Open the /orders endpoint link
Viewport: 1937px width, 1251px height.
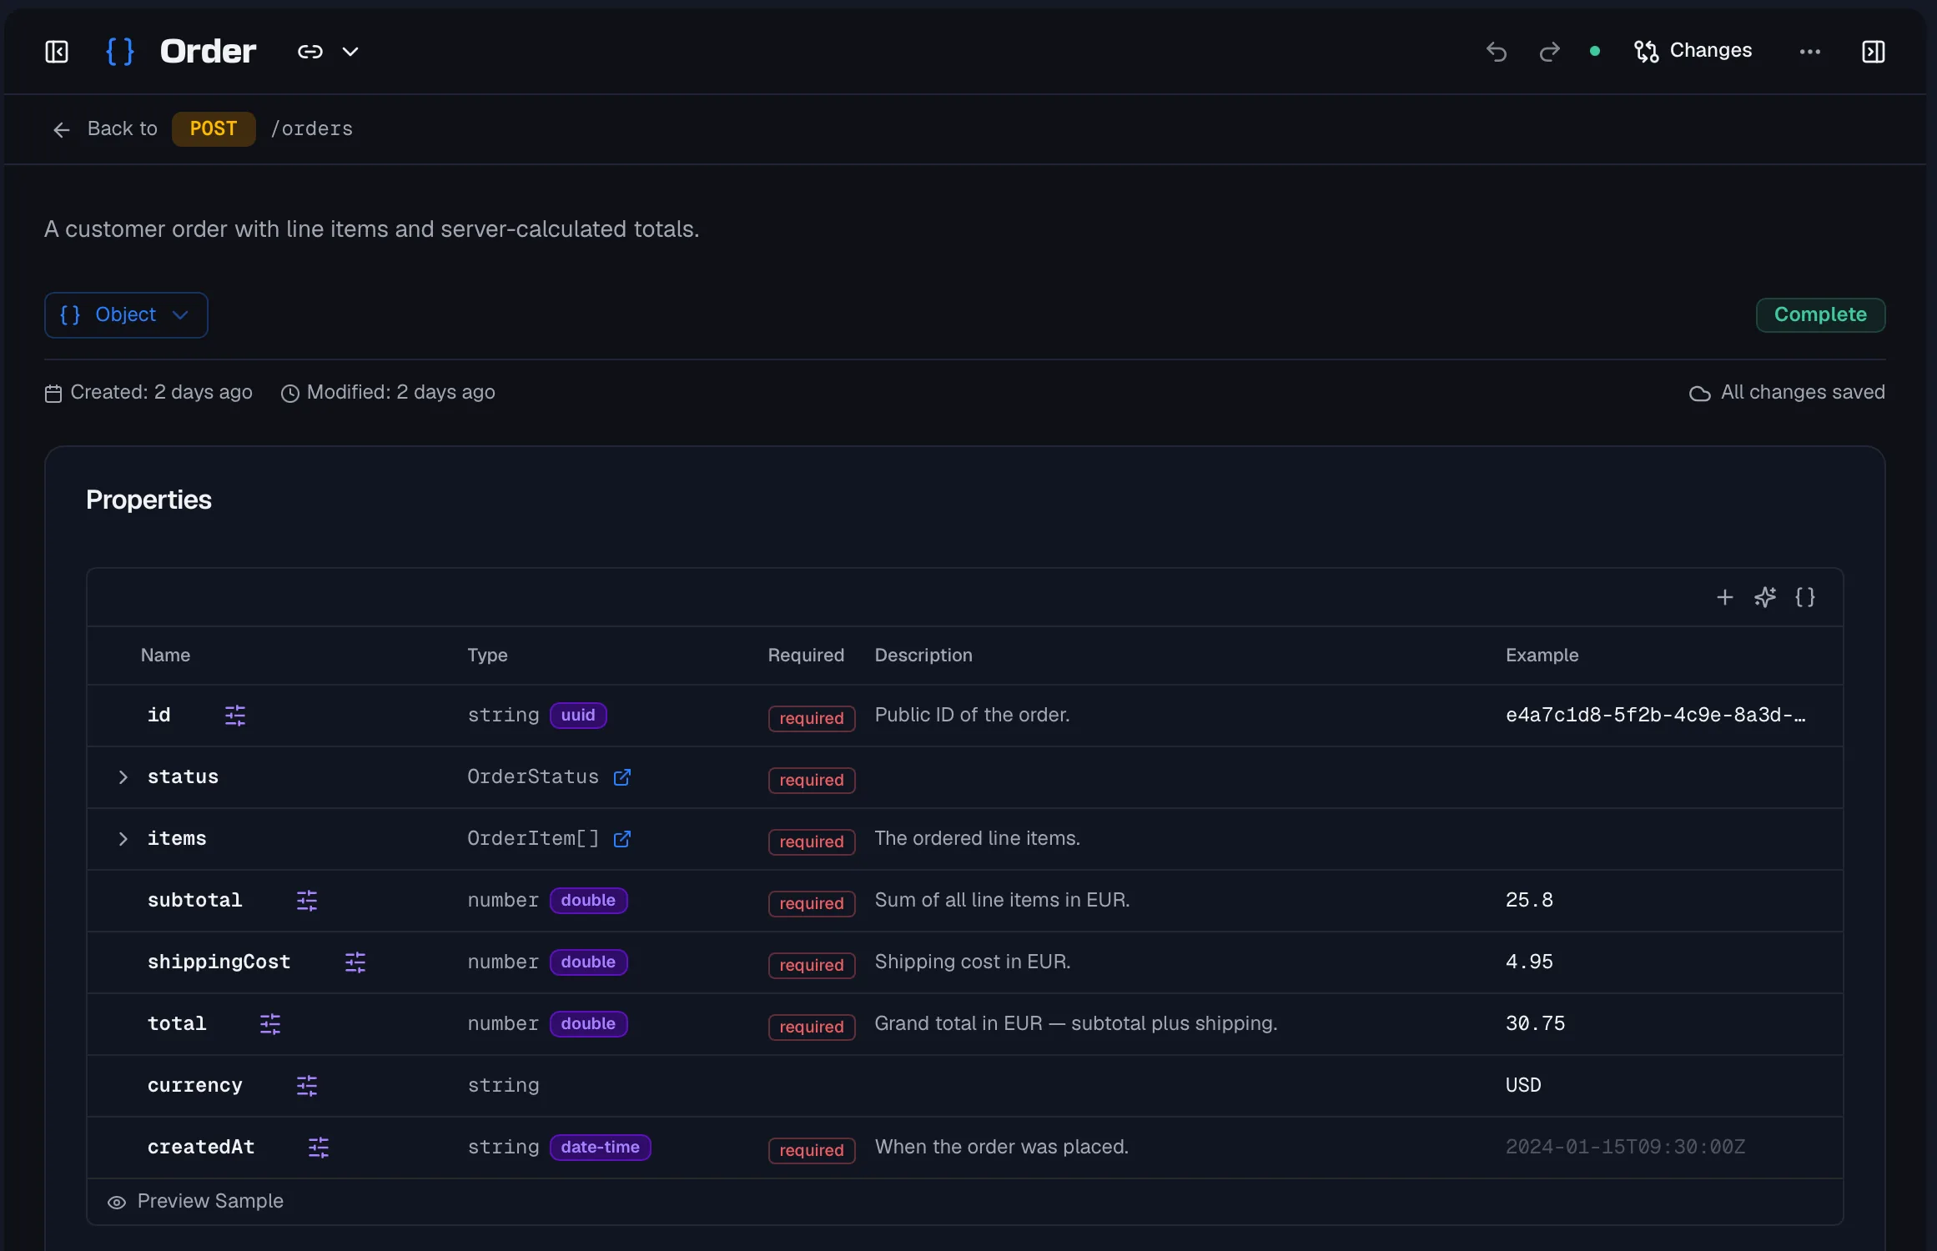pyautogui.click(x=311, y=128)
